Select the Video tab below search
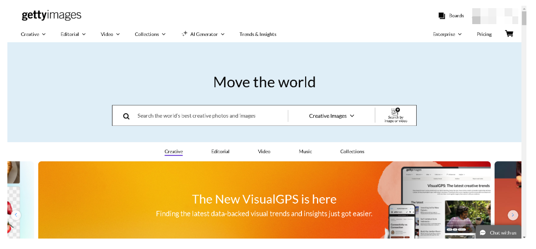Screen dimensions: 536x249 264,151
